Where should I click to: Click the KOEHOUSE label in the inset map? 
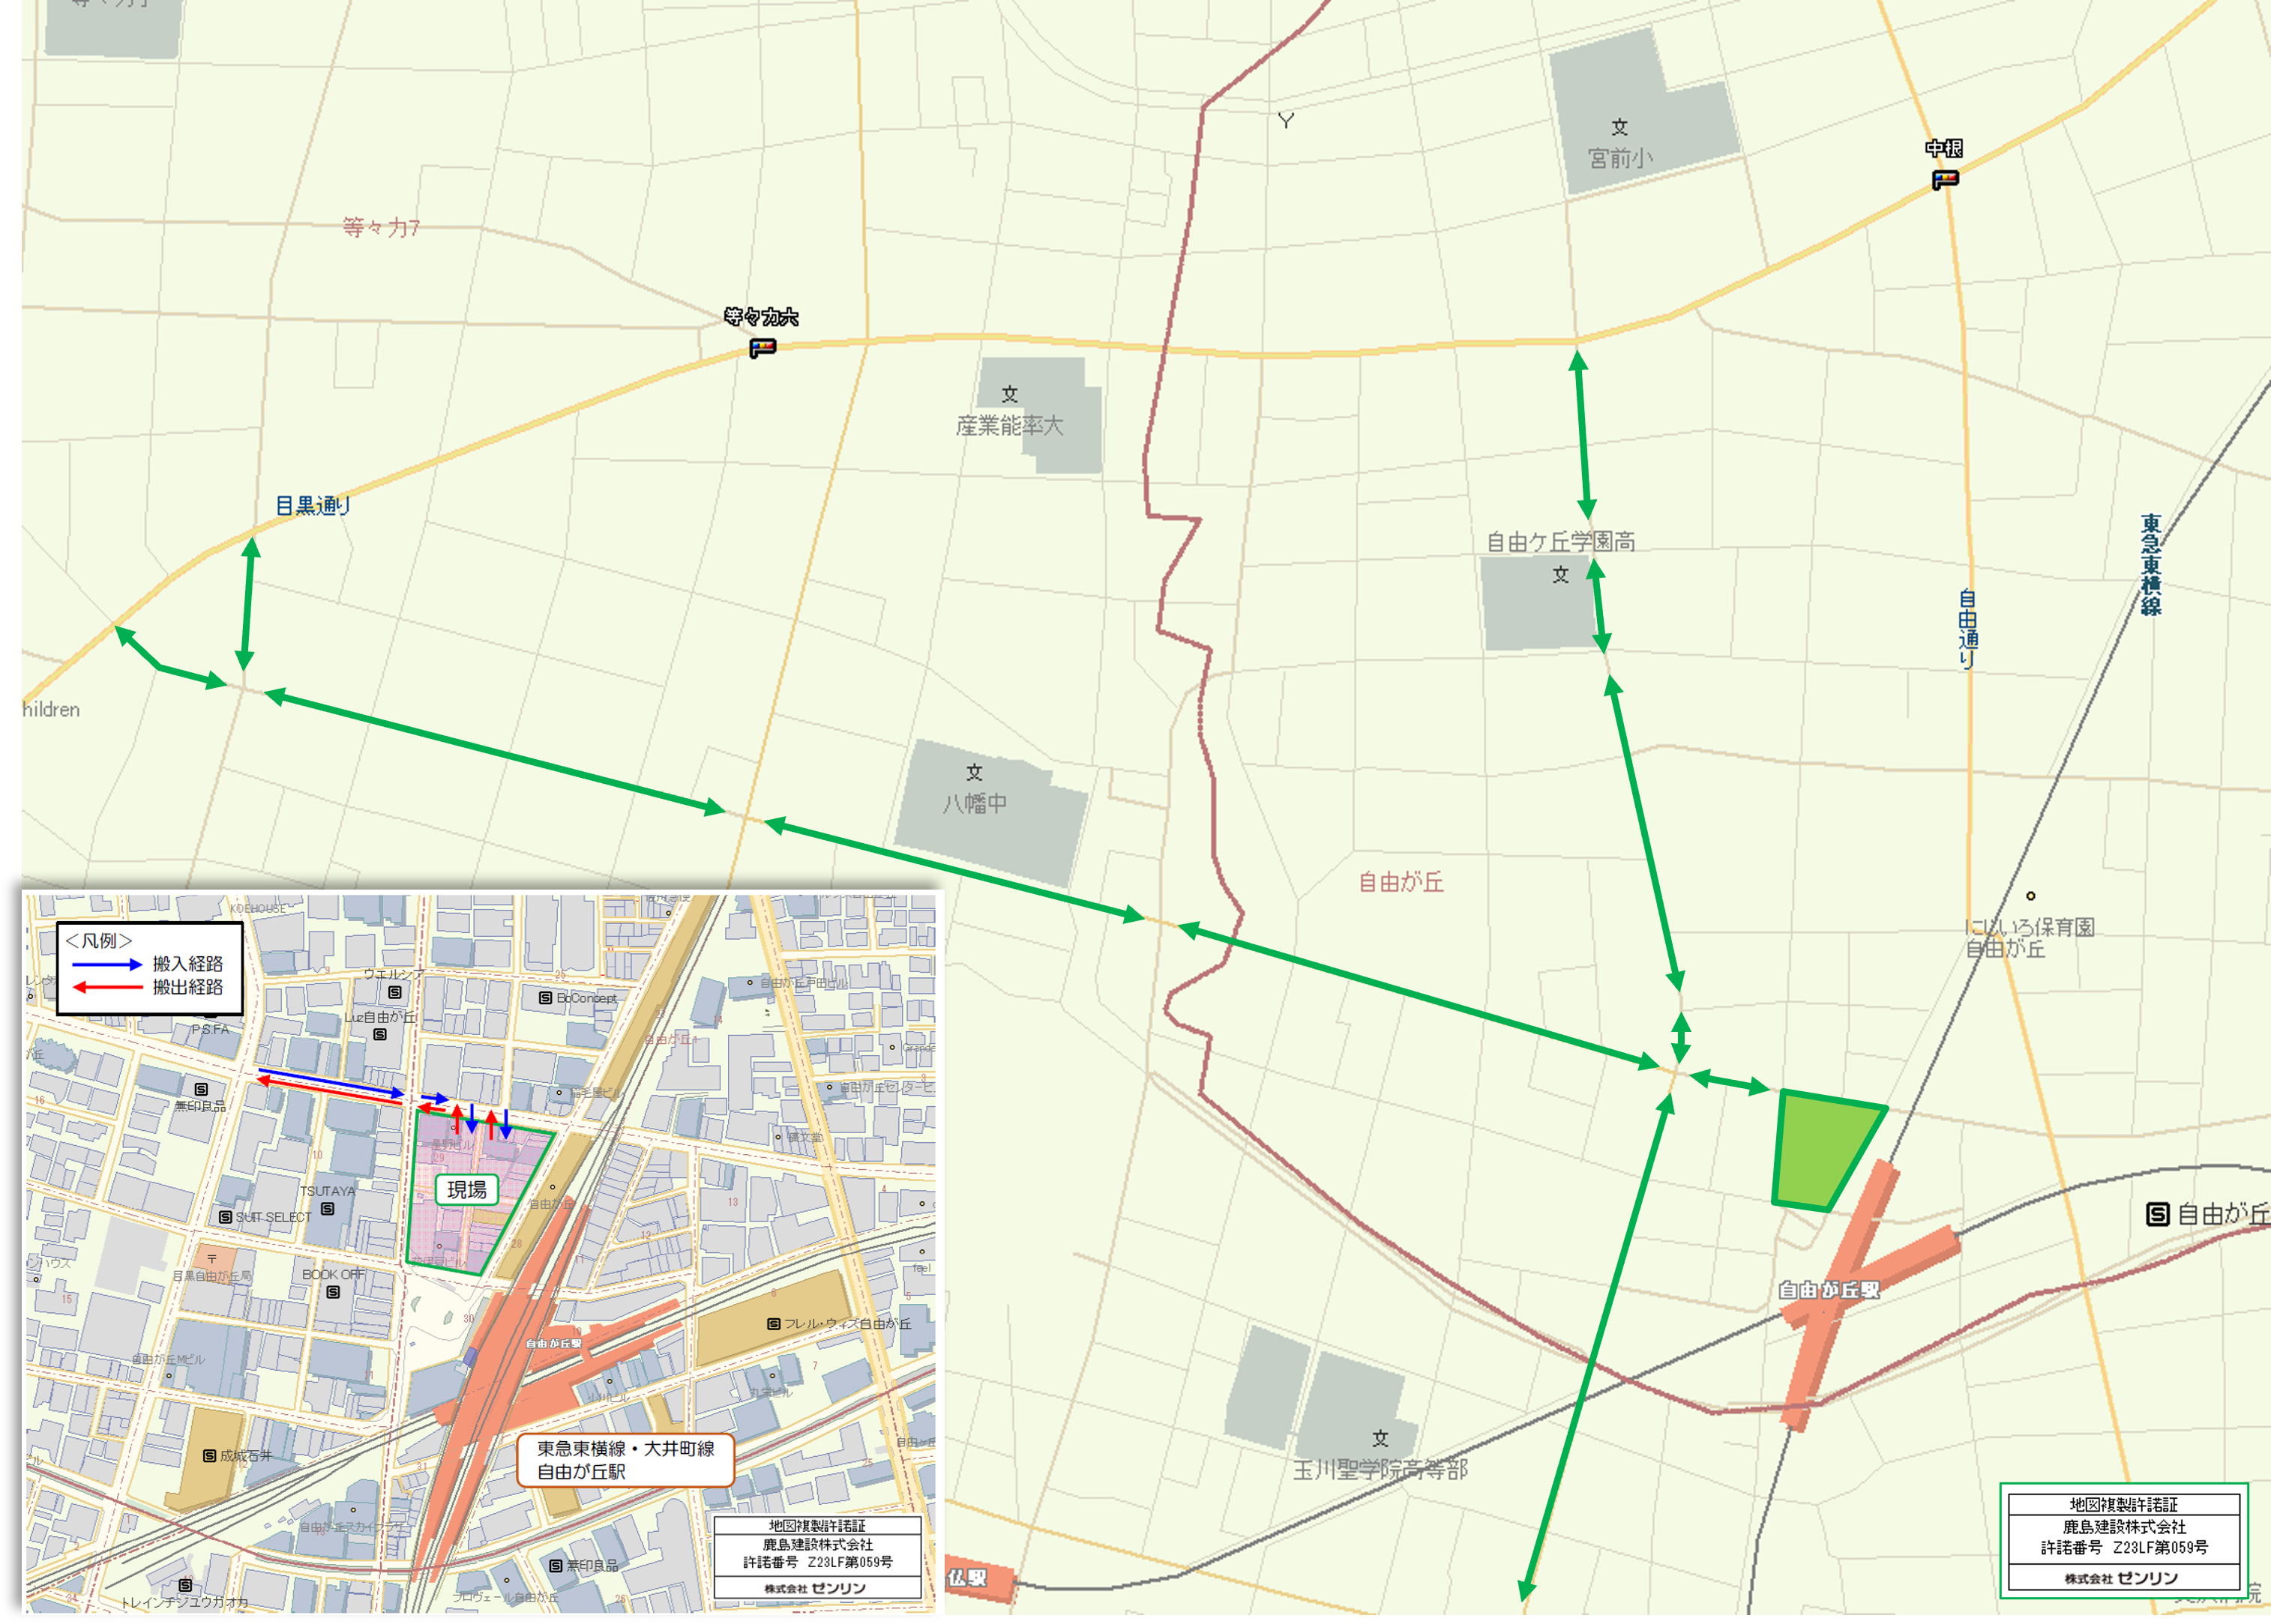click(258, 909)
